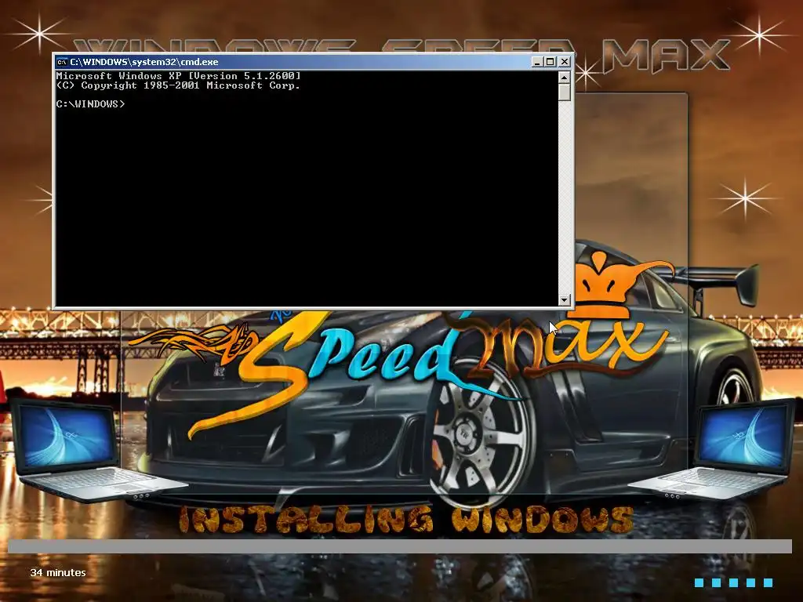Viewport: 803px width, 602px height.
Task: Click the cmd scrollbar thumb
Action: point(565,92)
